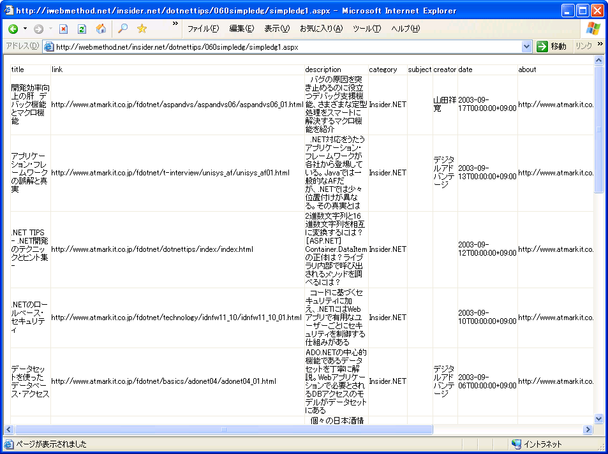
Task: Click the description starting 'ADO.NETの中心的'
Action: [336, 381]
